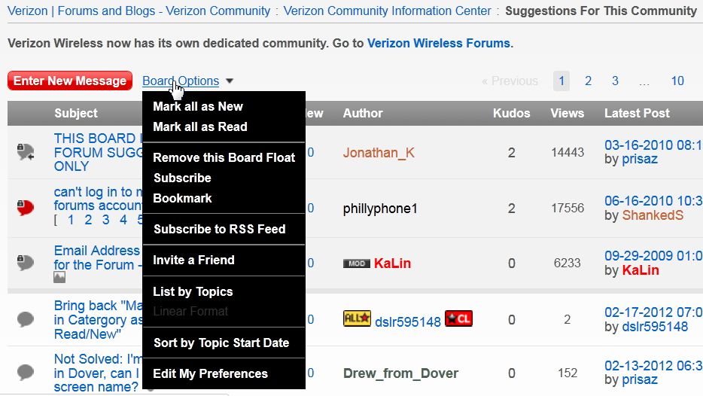This screenshot has height=396, width=703.
Task: Select Remove this Board Float option
Action: tap(224, 157)
